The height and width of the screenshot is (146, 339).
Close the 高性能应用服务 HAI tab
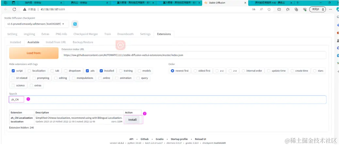click(291, 3)
